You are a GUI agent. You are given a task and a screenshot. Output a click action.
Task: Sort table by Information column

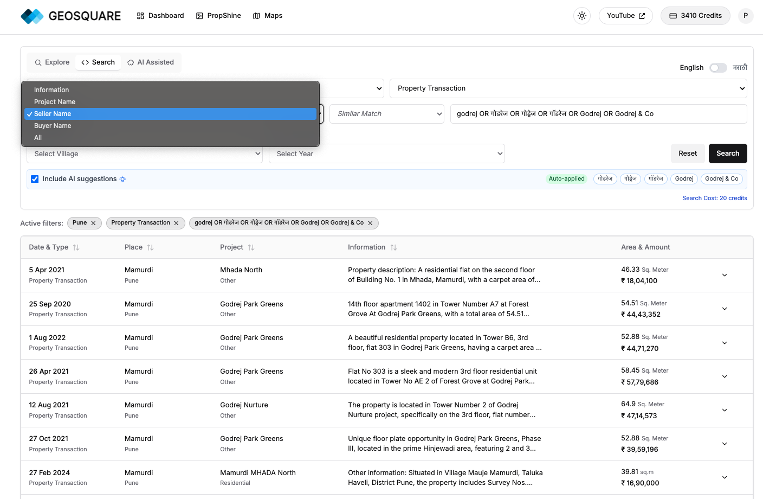click(x=393, y=247)
